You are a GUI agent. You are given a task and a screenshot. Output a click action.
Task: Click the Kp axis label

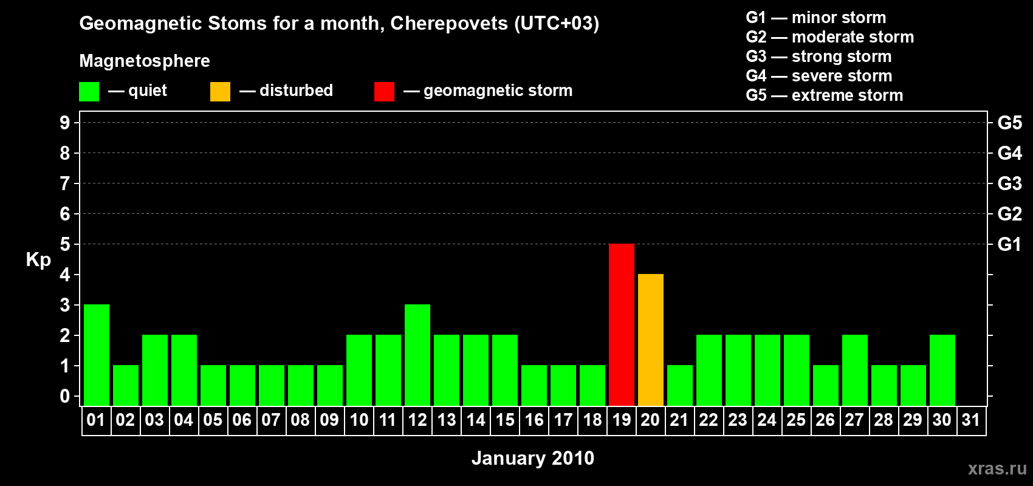pyautogui.click(x=38, y=260)
